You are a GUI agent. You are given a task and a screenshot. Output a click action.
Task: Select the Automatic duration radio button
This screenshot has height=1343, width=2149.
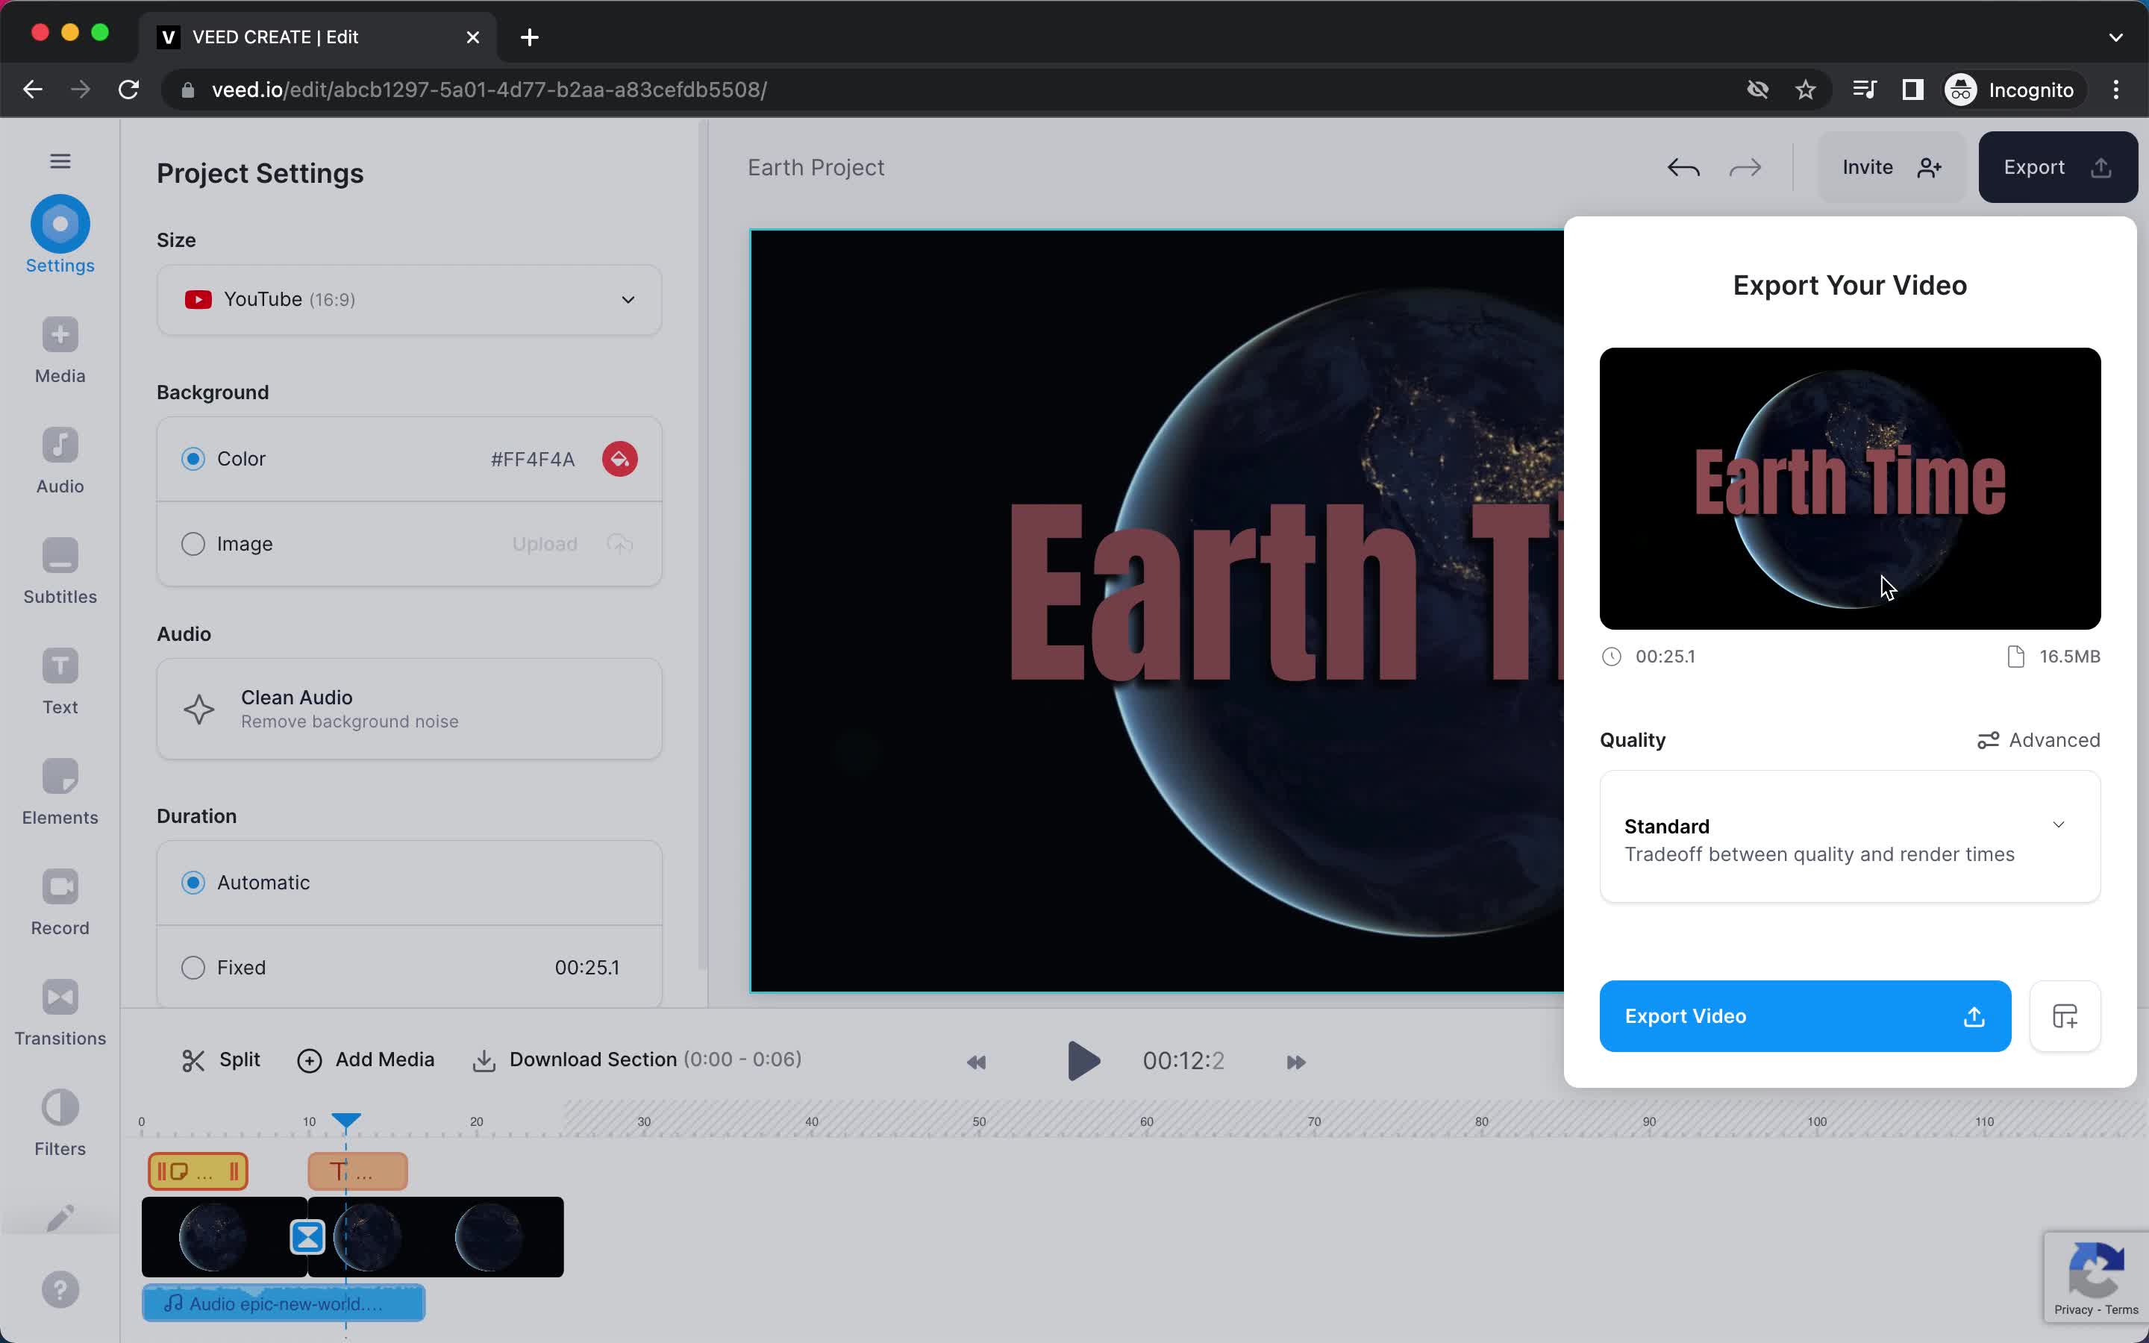click(x=192, y=882)
